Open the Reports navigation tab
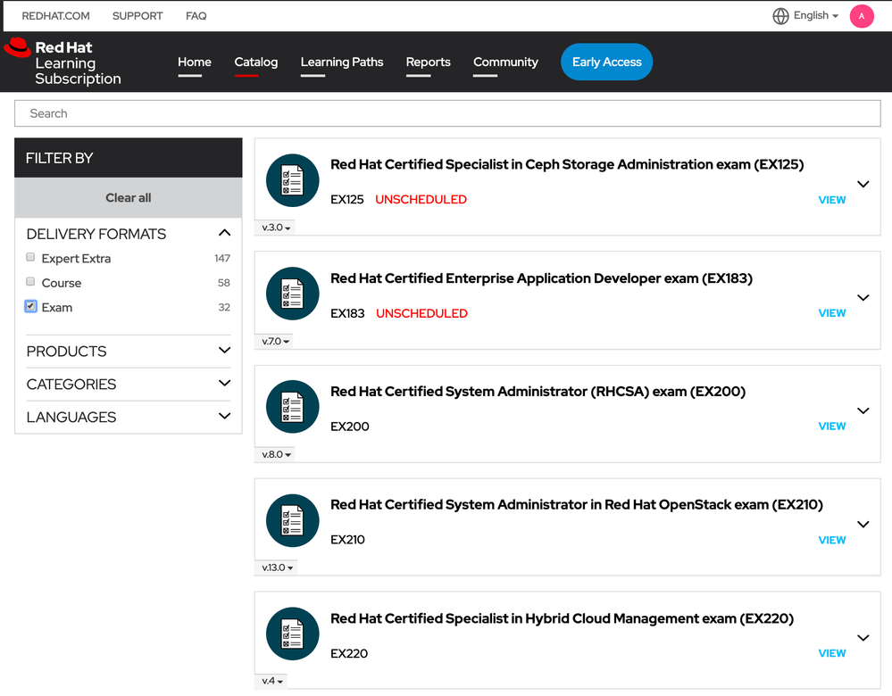The height and width of the screenshot is (696, 892). 428,62
